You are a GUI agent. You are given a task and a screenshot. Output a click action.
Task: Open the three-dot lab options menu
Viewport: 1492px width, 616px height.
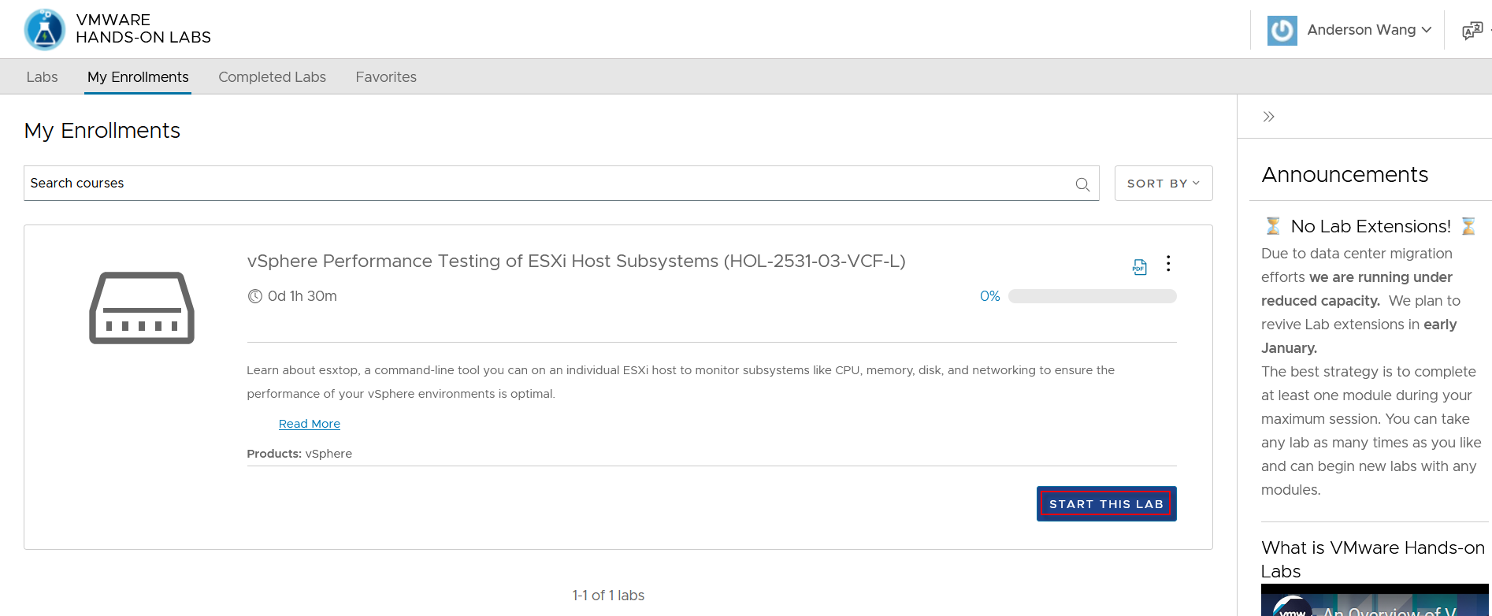1168,263
